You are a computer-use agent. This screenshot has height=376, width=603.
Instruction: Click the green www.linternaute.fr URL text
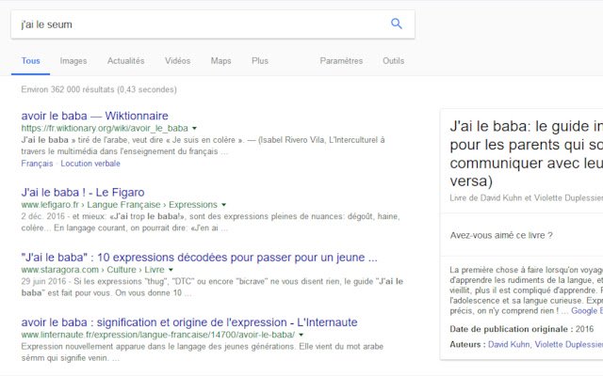[x=158, y=335]
